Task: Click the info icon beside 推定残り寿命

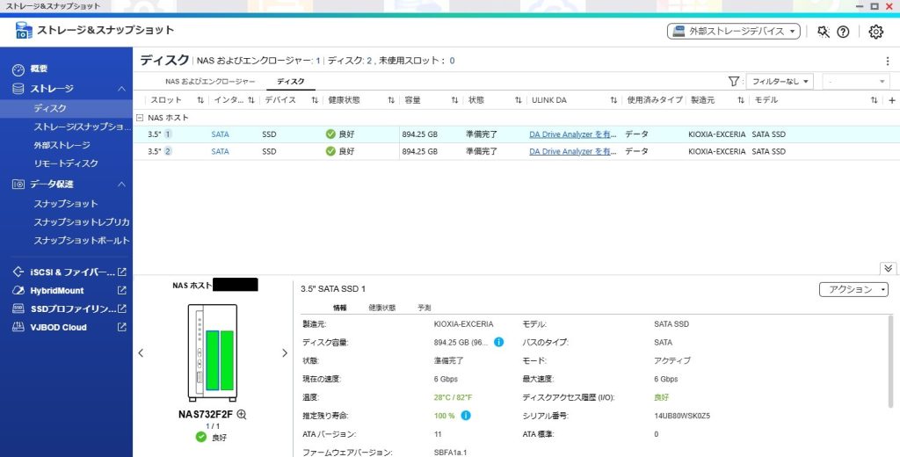Action: click(466, 415)
